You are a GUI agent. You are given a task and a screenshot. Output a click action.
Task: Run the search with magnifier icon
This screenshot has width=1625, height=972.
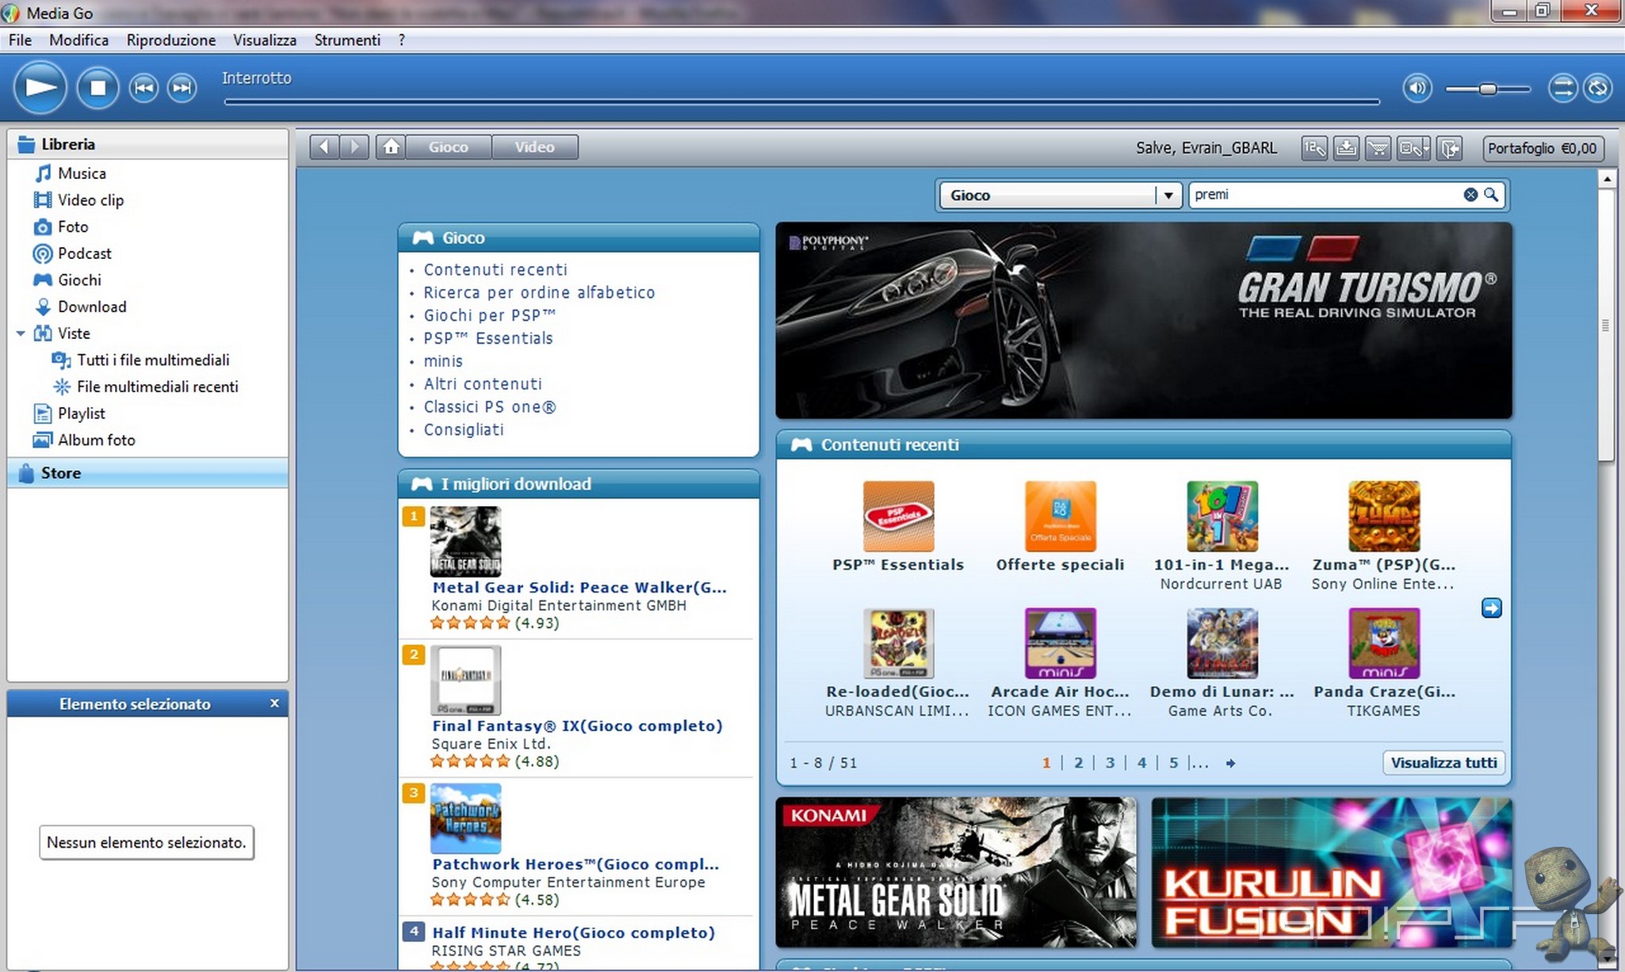coord(1491,195)
